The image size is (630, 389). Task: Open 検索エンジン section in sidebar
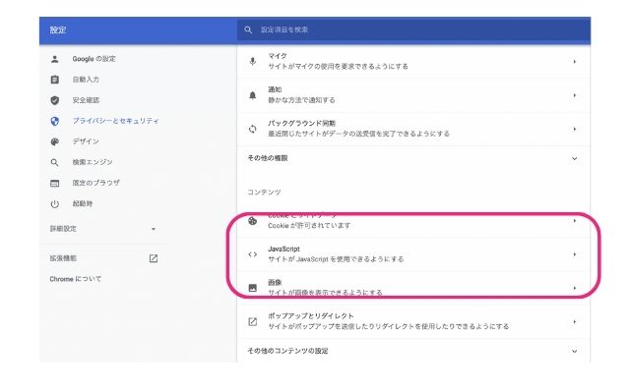click(x=93, y=162)
